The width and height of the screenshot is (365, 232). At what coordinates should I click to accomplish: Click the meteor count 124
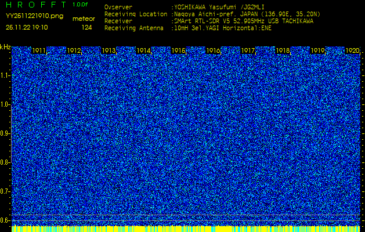point(86,27)
